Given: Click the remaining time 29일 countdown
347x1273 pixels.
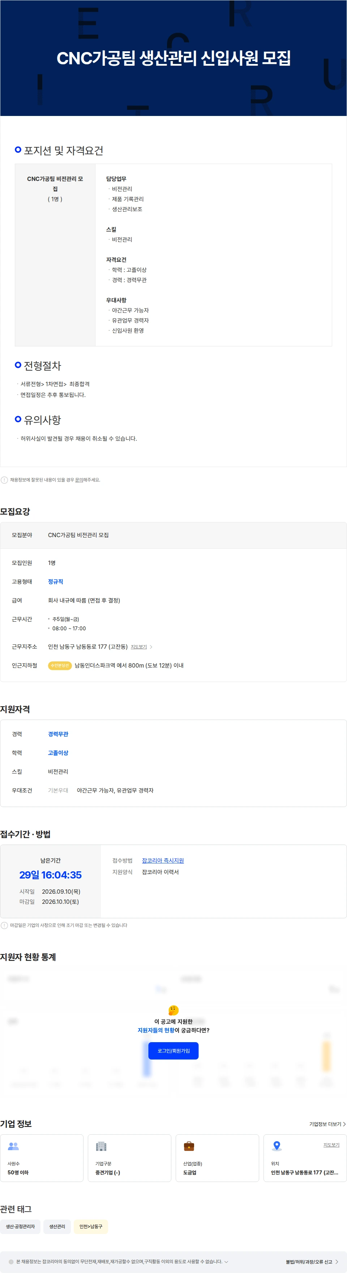Looking at the screenshot, I should coord(50,875).
